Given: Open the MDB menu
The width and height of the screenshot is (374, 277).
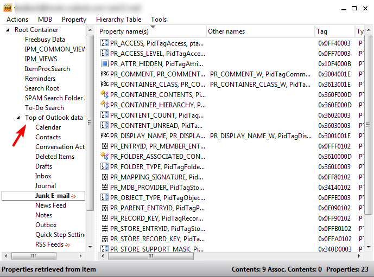Looking at the screenshot, I should pos(45,20).
